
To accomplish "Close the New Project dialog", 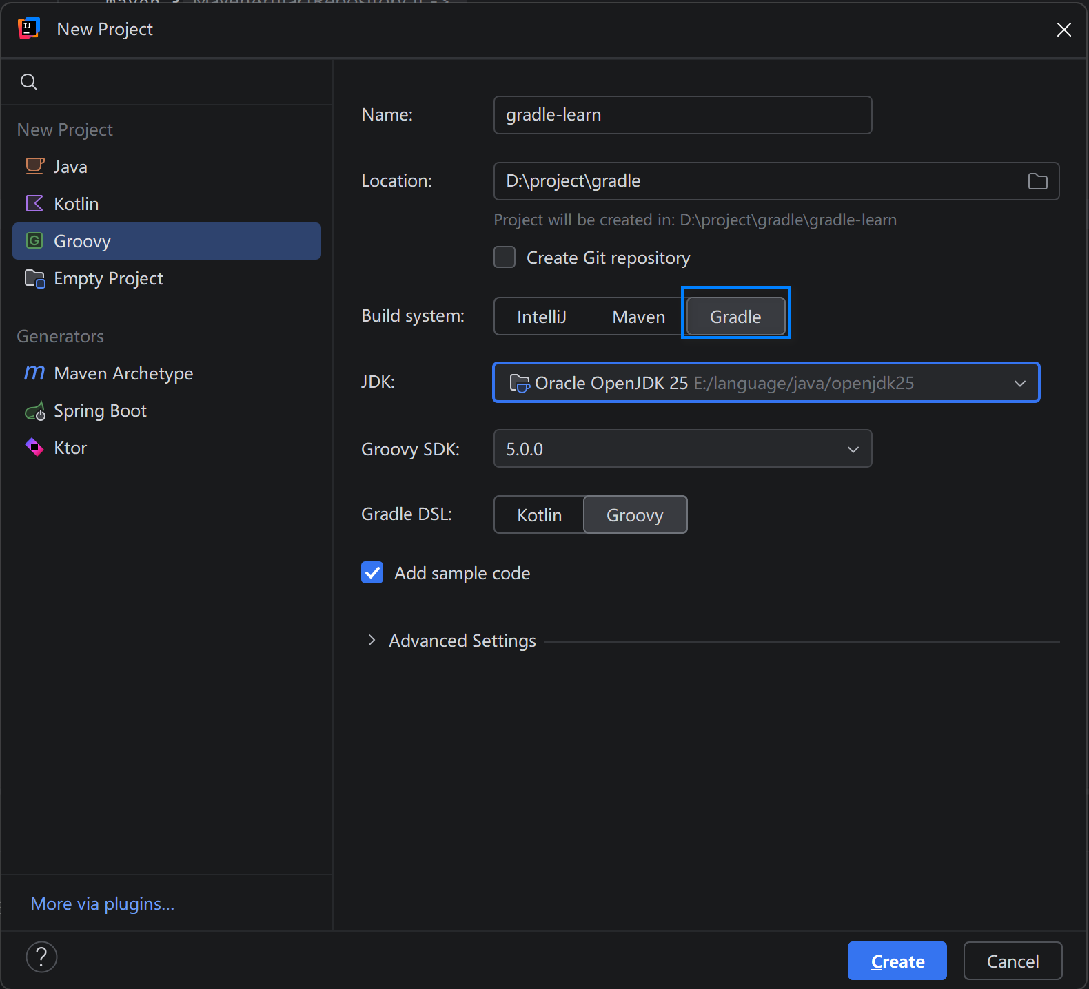I will pyautogui.click(x=1063, y=30).
